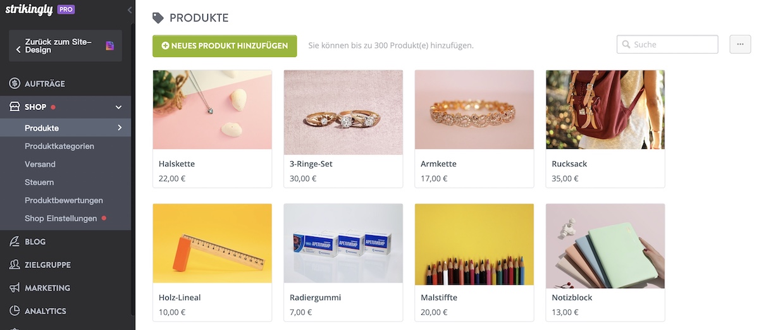Click the Produkte tag icon in header
759x330 pixels.
click(158, 18)
